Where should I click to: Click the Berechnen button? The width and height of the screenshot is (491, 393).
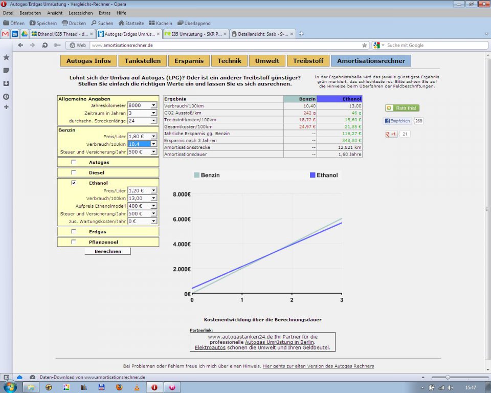click(x=108, y=251)
